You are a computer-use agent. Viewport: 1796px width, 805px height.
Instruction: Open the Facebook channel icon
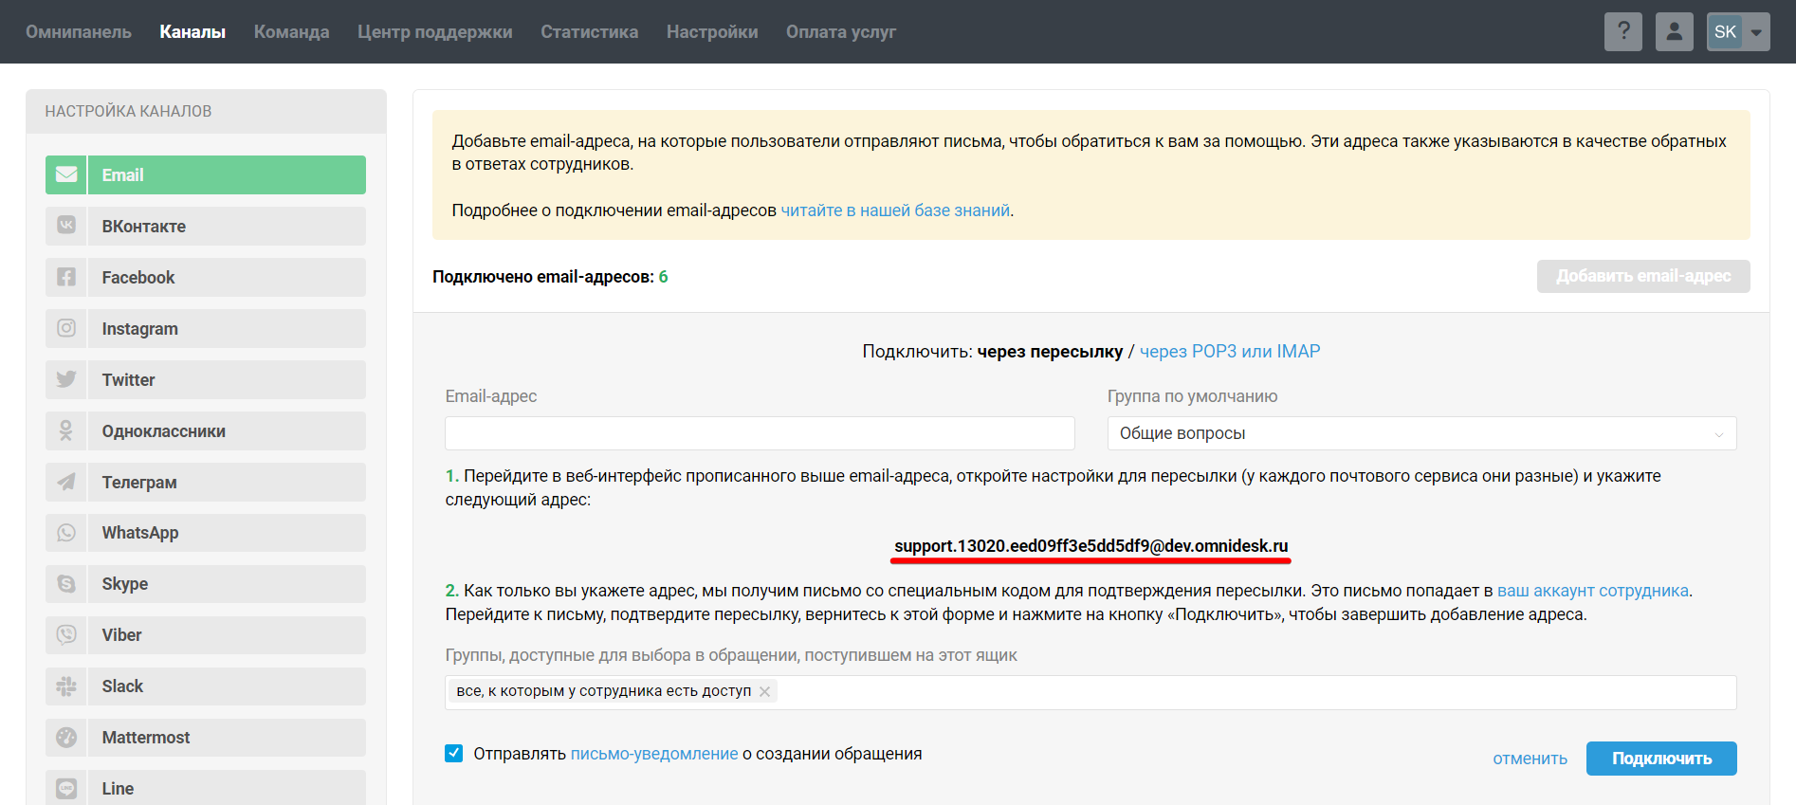click(66, 278)
